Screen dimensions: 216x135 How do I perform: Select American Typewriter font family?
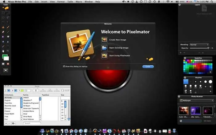point(31,108)
